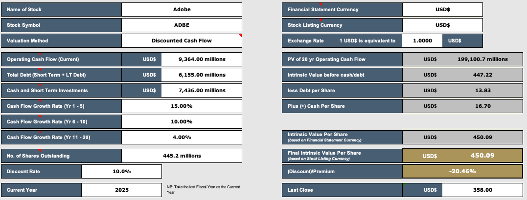Select shares outstanding cell 445.2 millions
Viewport: 527px width, 200px height.
[x=182, y=156]
